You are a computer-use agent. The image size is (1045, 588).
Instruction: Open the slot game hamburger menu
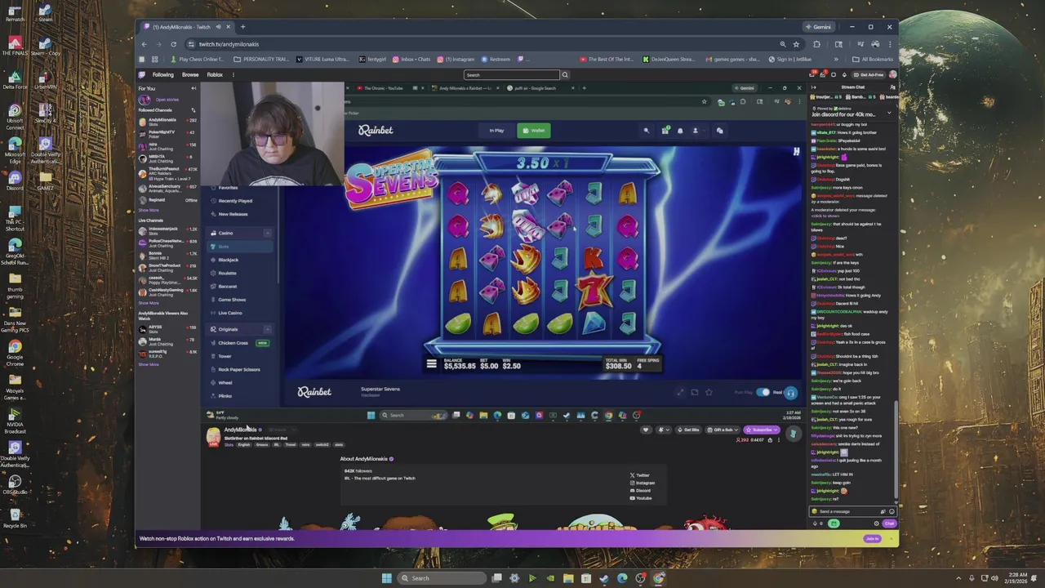point(431,364)
